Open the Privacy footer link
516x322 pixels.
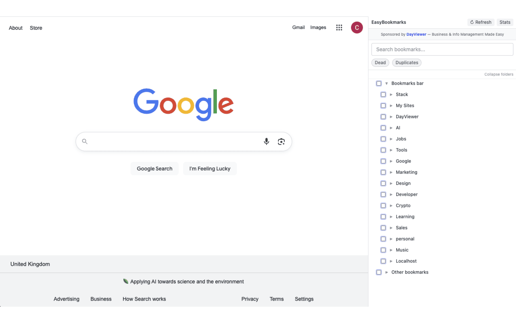coord(250,299)
